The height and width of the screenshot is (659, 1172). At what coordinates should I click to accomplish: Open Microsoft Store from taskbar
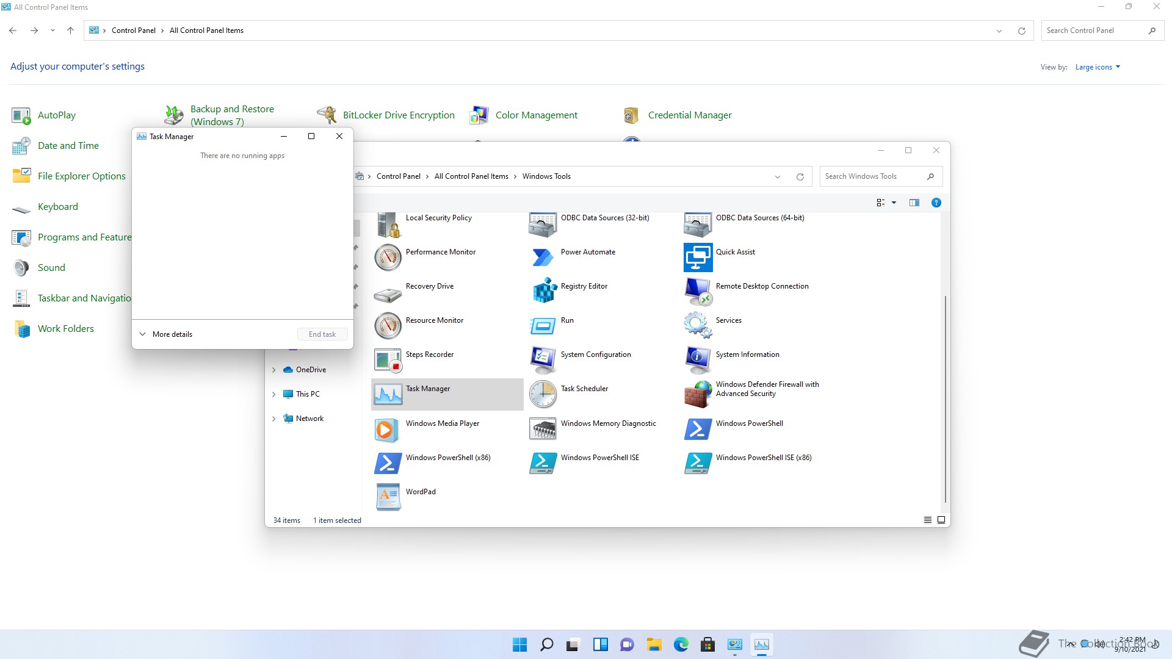[708, 644]
